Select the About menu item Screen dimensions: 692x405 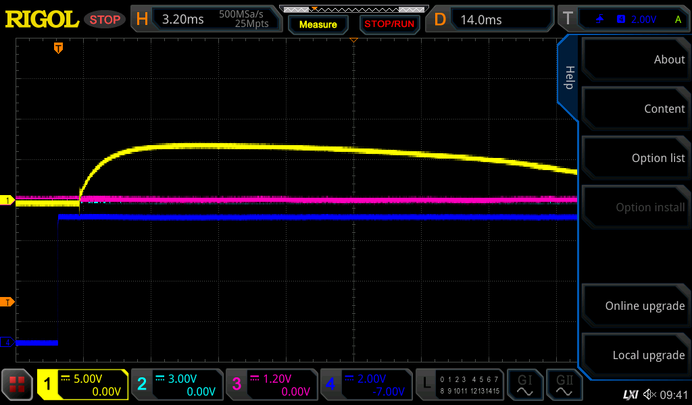pyautogui.click(x=635, y=59)
